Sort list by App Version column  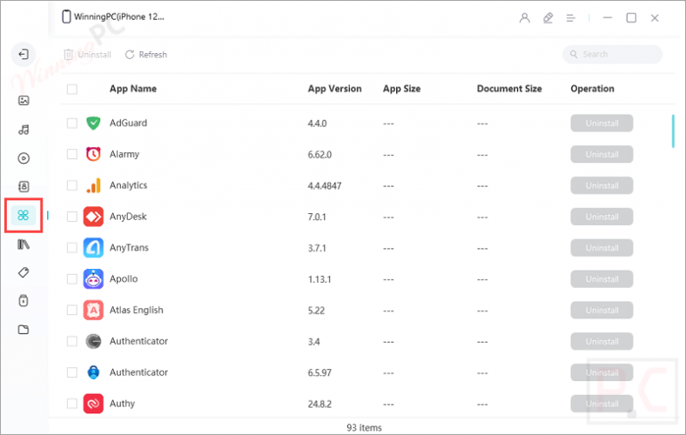coord(334,89)
